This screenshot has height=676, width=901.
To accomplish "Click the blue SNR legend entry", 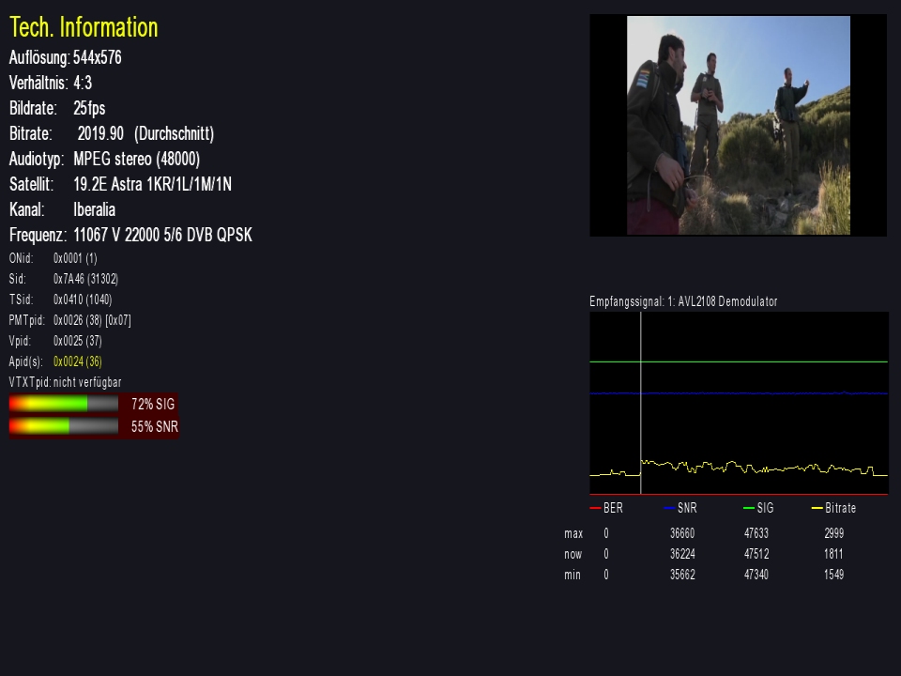I will click(x=680, y=508).
